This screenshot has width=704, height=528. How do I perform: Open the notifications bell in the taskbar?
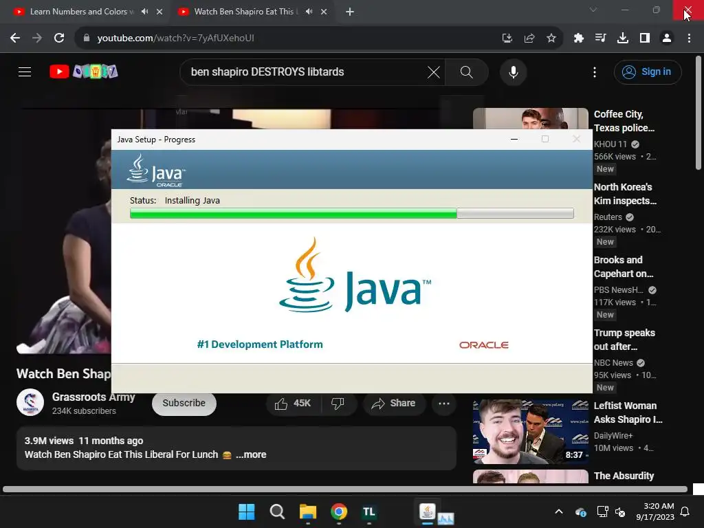(685, 511)
